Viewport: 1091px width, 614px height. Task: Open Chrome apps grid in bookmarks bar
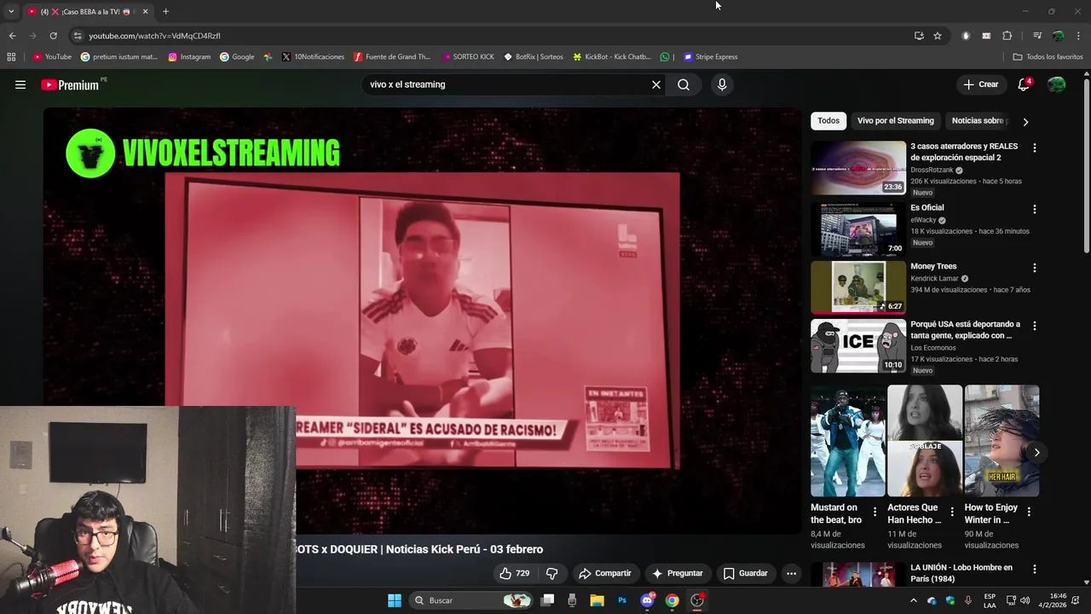click(11, 57)
